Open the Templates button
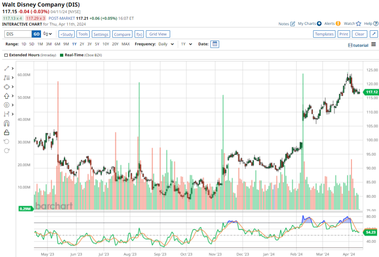This screenshot has height=257, width=379. [324, 34]
